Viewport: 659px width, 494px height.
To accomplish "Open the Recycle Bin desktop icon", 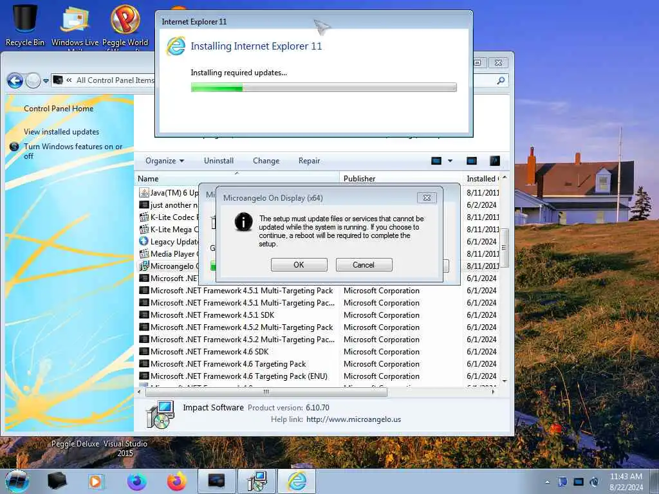I will pyautogui.click(x=25, y=24).
